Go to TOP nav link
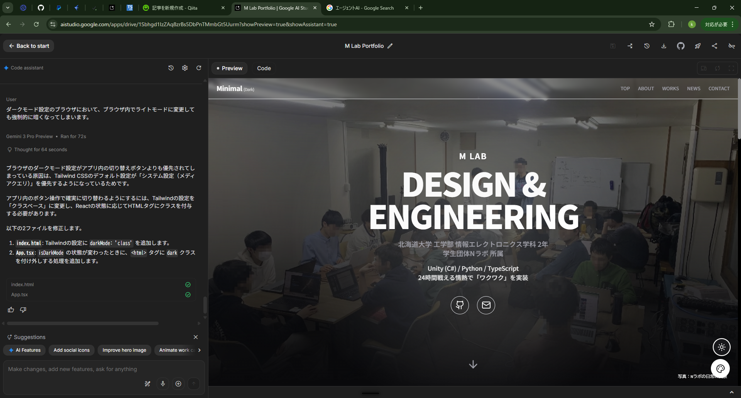Screen dimensions: 741x398 [625, 89]
